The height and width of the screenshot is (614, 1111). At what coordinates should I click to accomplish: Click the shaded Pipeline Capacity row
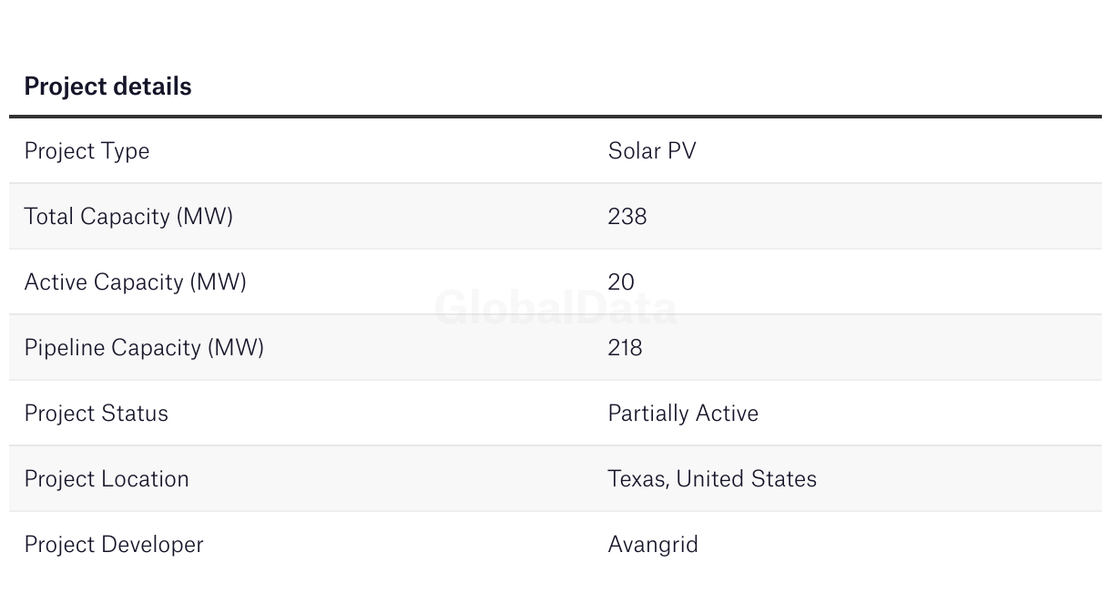coord(555,347)
